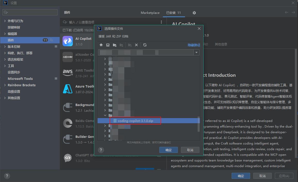Select 高级设置 in settings tree
The height and width of the screenshot is (182, 298).
(x=14, y=91)
